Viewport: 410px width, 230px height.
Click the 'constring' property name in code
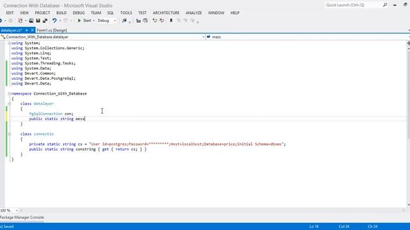click(85, 149)
